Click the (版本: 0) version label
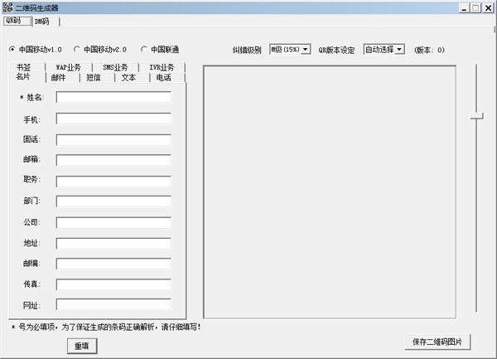 pyautogui.click(x=429, y=50)
